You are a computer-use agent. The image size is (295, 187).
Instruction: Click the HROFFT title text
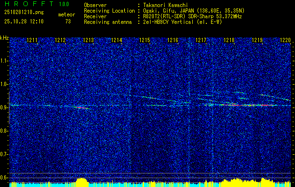coord(29,4)
